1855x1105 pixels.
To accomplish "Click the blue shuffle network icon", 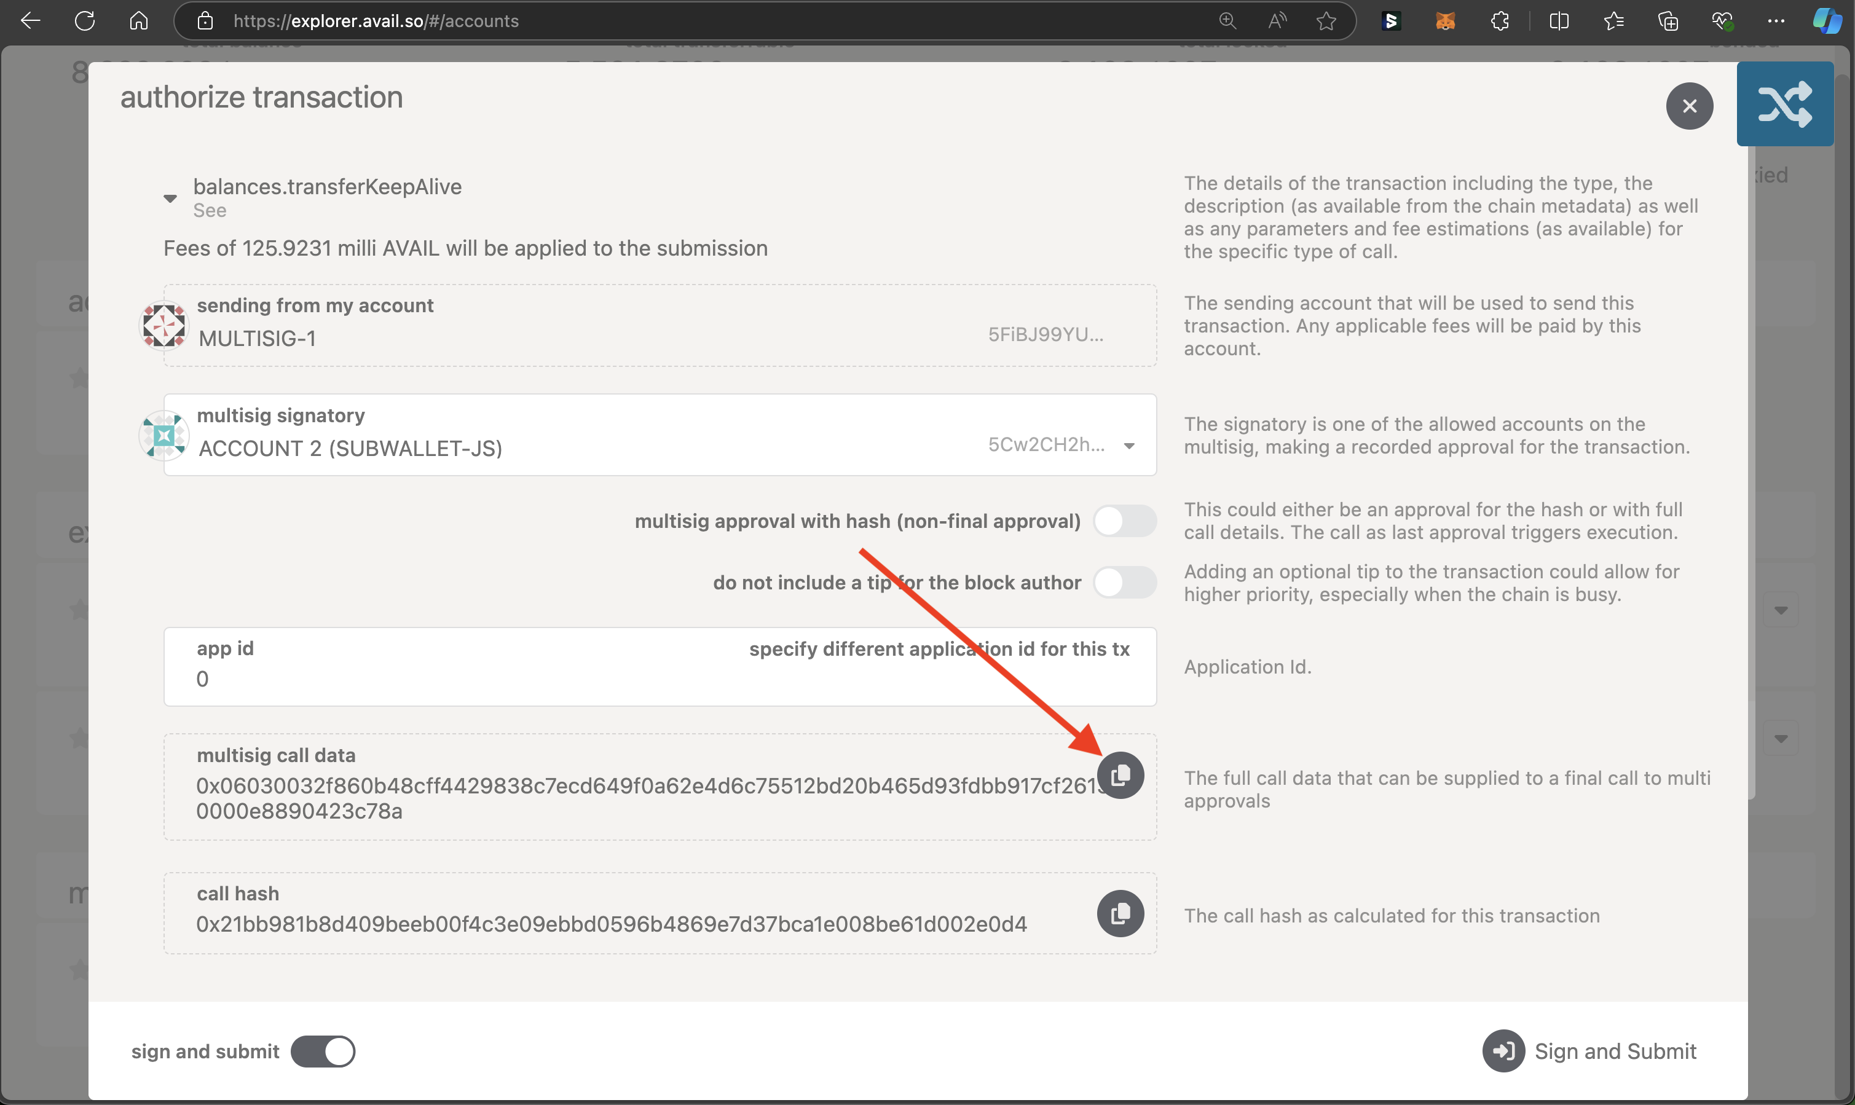I will point(1784,104).
